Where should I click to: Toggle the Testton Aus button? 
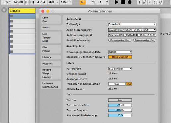pyautogui.click(x=120, y=100)
